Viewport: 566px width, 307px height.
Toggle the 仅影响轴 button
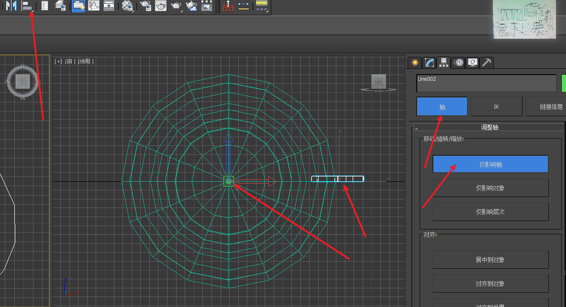[x=490, y=164]
